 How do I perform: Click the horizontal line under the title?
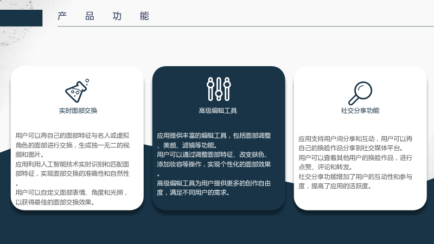point(246,26)
